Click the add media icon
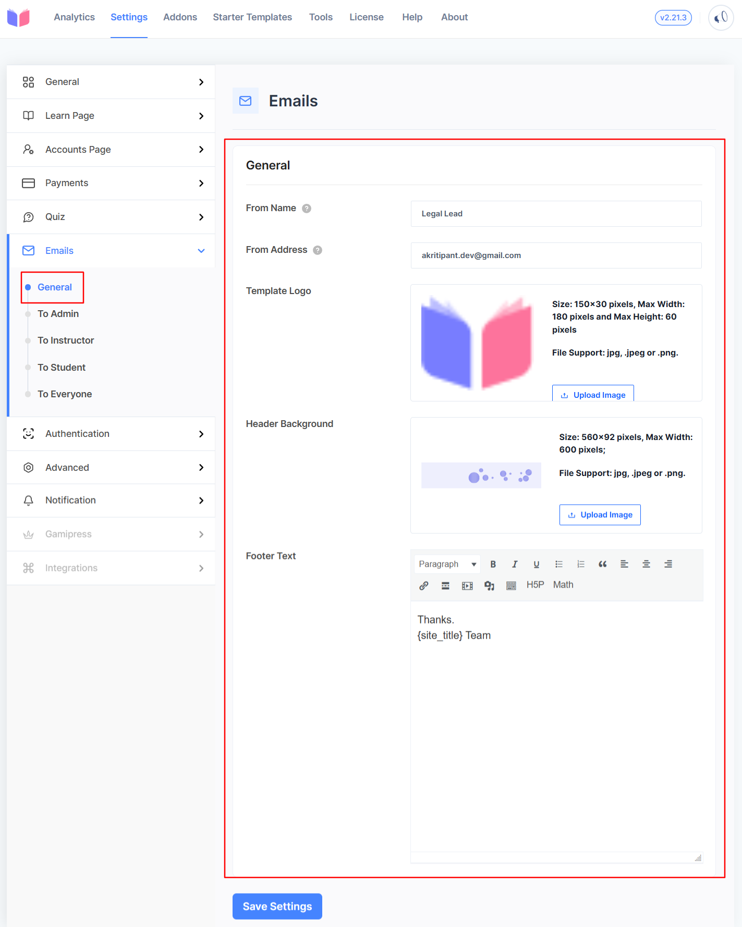The width and height of the screenshot is (742, 927). click(489, 586)
